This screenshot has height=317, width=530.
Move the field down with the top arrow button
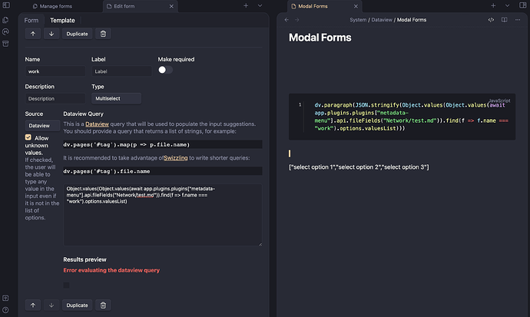[51, 34]
